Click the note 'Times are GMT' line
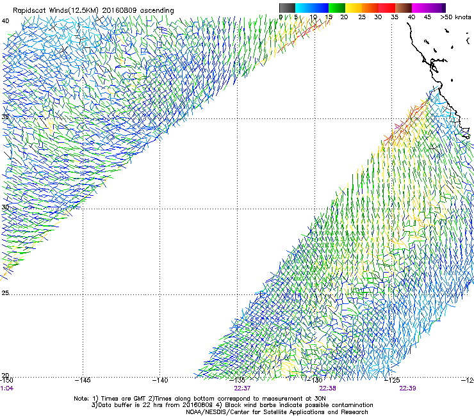 pyautogui.click(x=200, y=399)
